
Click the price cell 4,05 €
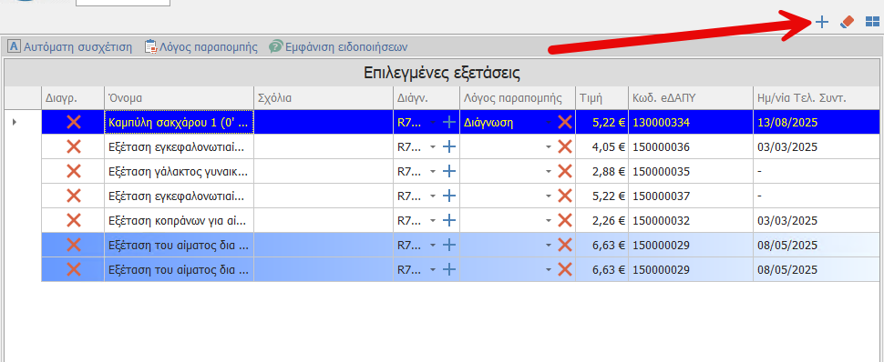click(x=602, y=147)
